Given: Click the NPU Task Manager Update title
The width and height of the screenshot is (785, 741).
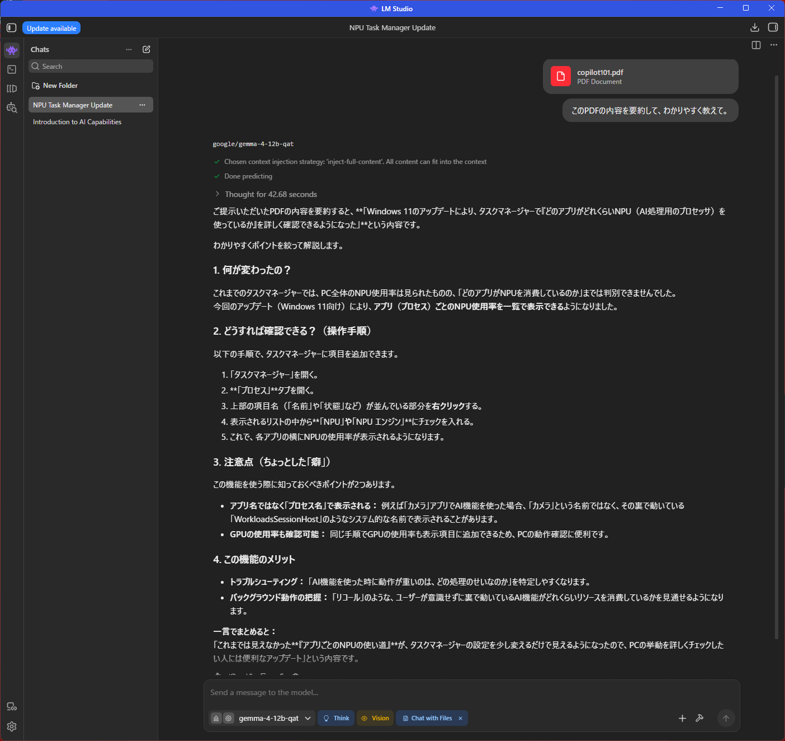Looking at the screenshot, I should click(393, 27).
